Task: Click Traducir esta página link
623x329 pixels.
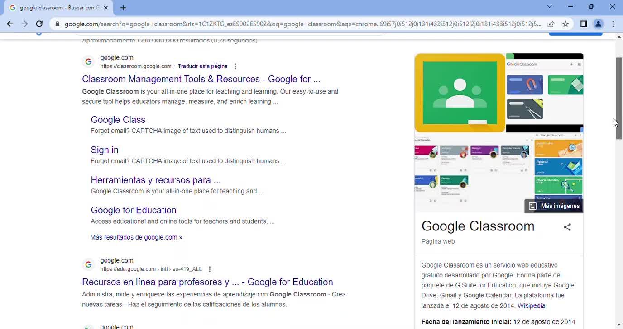Action: 203,66
